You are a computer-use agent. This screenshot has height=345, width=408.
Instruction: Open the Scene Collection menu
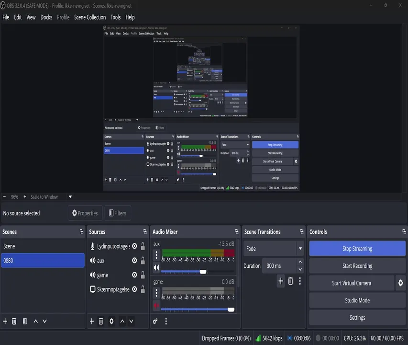(x=90, y=17)
